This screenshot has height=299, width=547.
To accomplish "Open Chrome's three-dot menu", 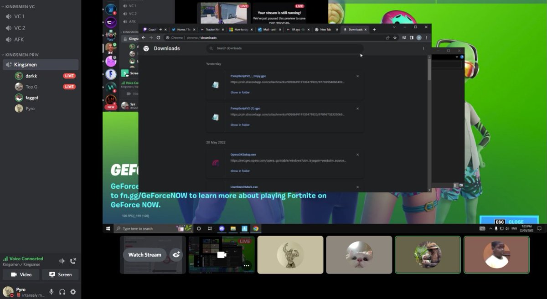I will pos(426,37).
